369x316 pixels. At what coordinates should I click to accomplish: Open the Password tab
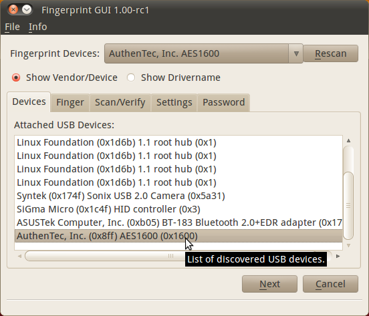[x=223, y=103]
